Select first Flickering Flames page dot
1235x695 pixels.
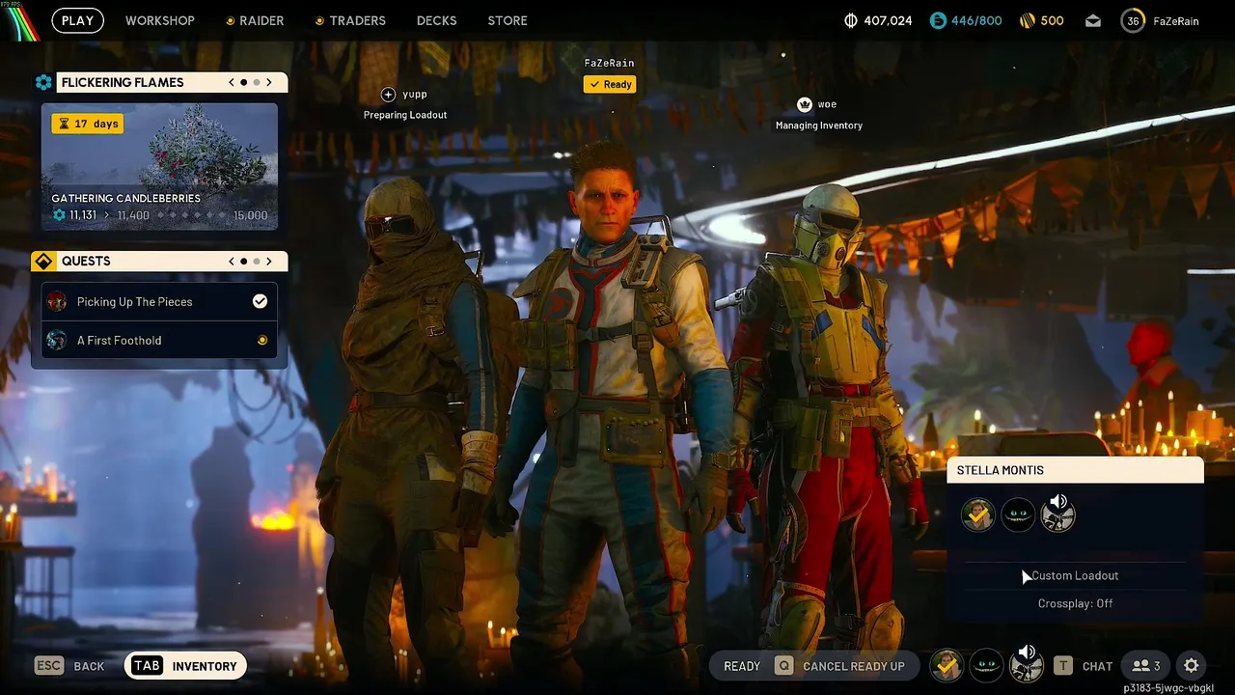click(x=243, y=82)
